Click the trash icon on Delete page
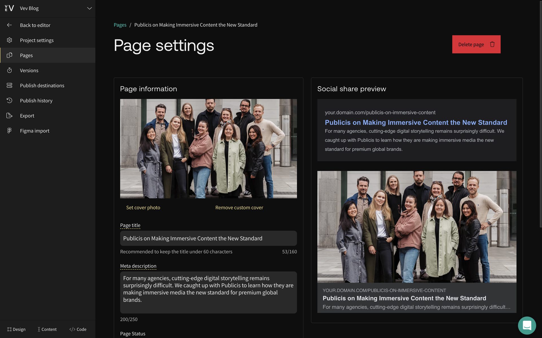 click(x=492, y=44)
